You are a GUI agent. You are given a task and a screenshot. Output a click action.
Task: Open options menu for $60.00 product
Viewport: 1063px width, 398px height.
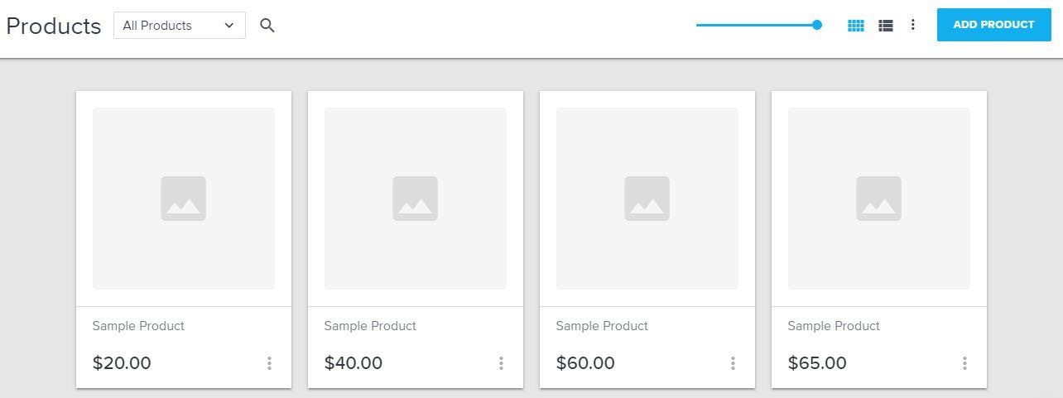(733, 363)
